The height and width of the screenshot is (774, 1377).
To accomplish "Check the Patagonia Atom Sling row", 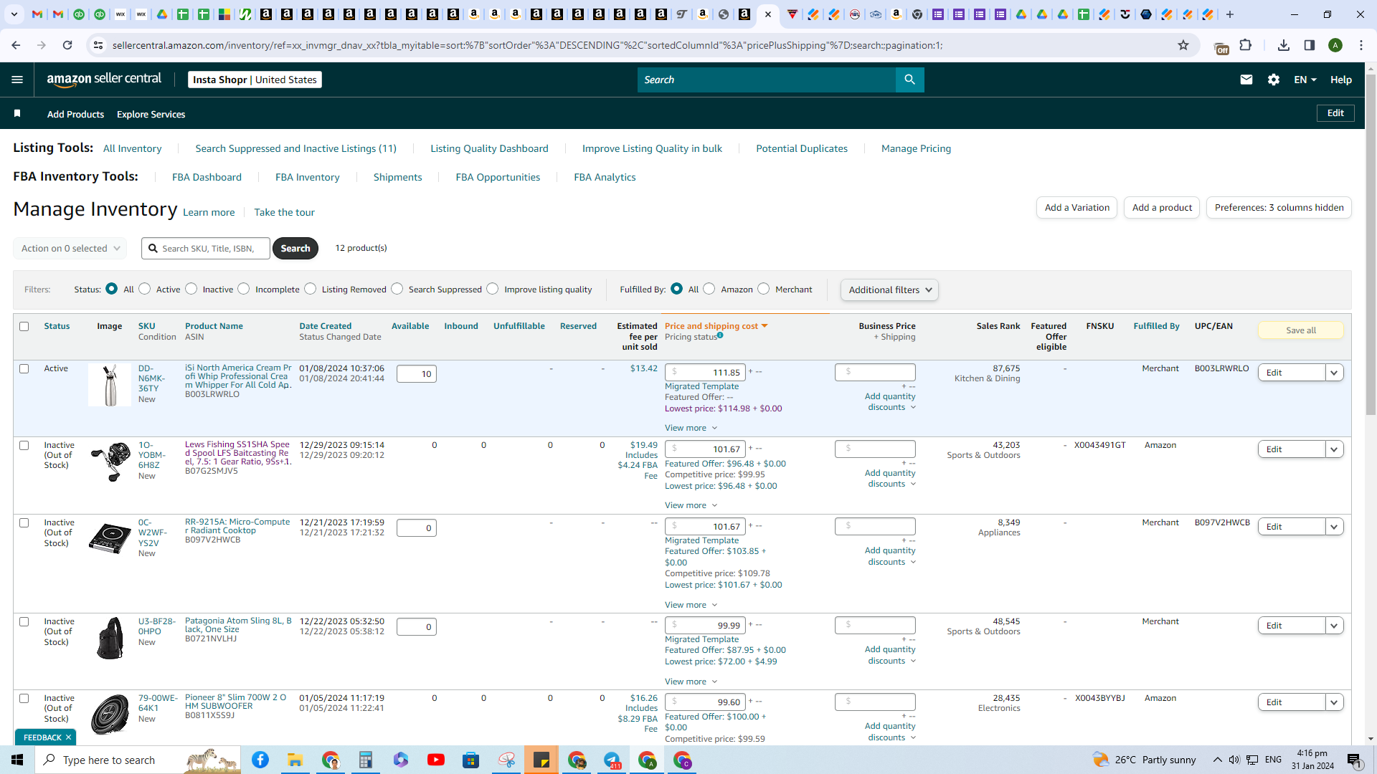I will click(x=24, y=621).
